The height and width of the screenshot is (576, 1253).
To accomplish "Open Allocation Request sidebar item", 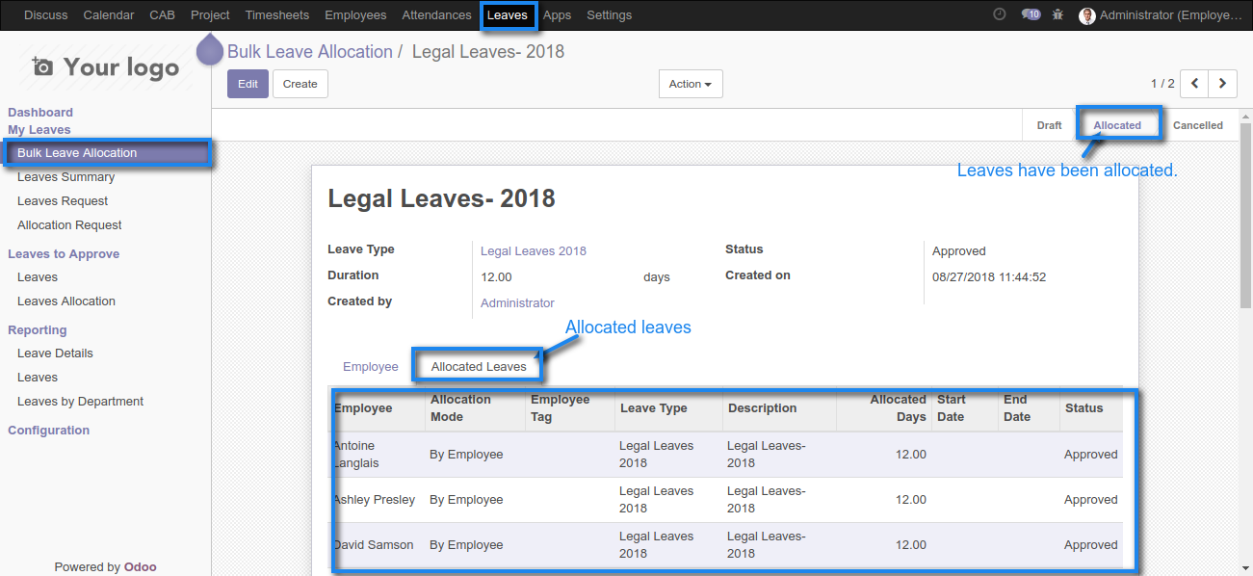I will [69, 225].
